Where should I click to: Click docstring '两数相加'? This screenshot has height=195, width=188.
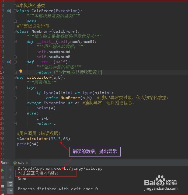click(43, 82)
